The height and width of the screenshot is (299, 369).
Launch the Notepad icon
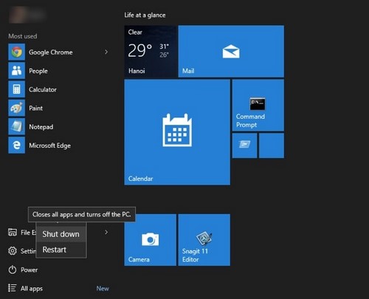tap(17, 126)
